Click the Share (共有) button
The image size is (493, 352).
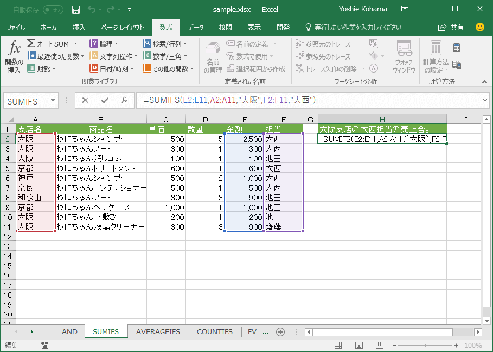(x=451, y=27)
